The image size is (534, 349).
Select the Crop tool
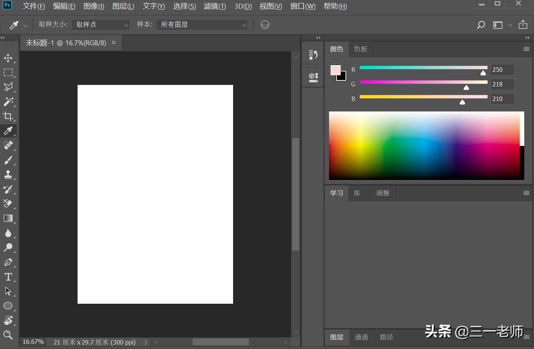click(x=8, y=116)
